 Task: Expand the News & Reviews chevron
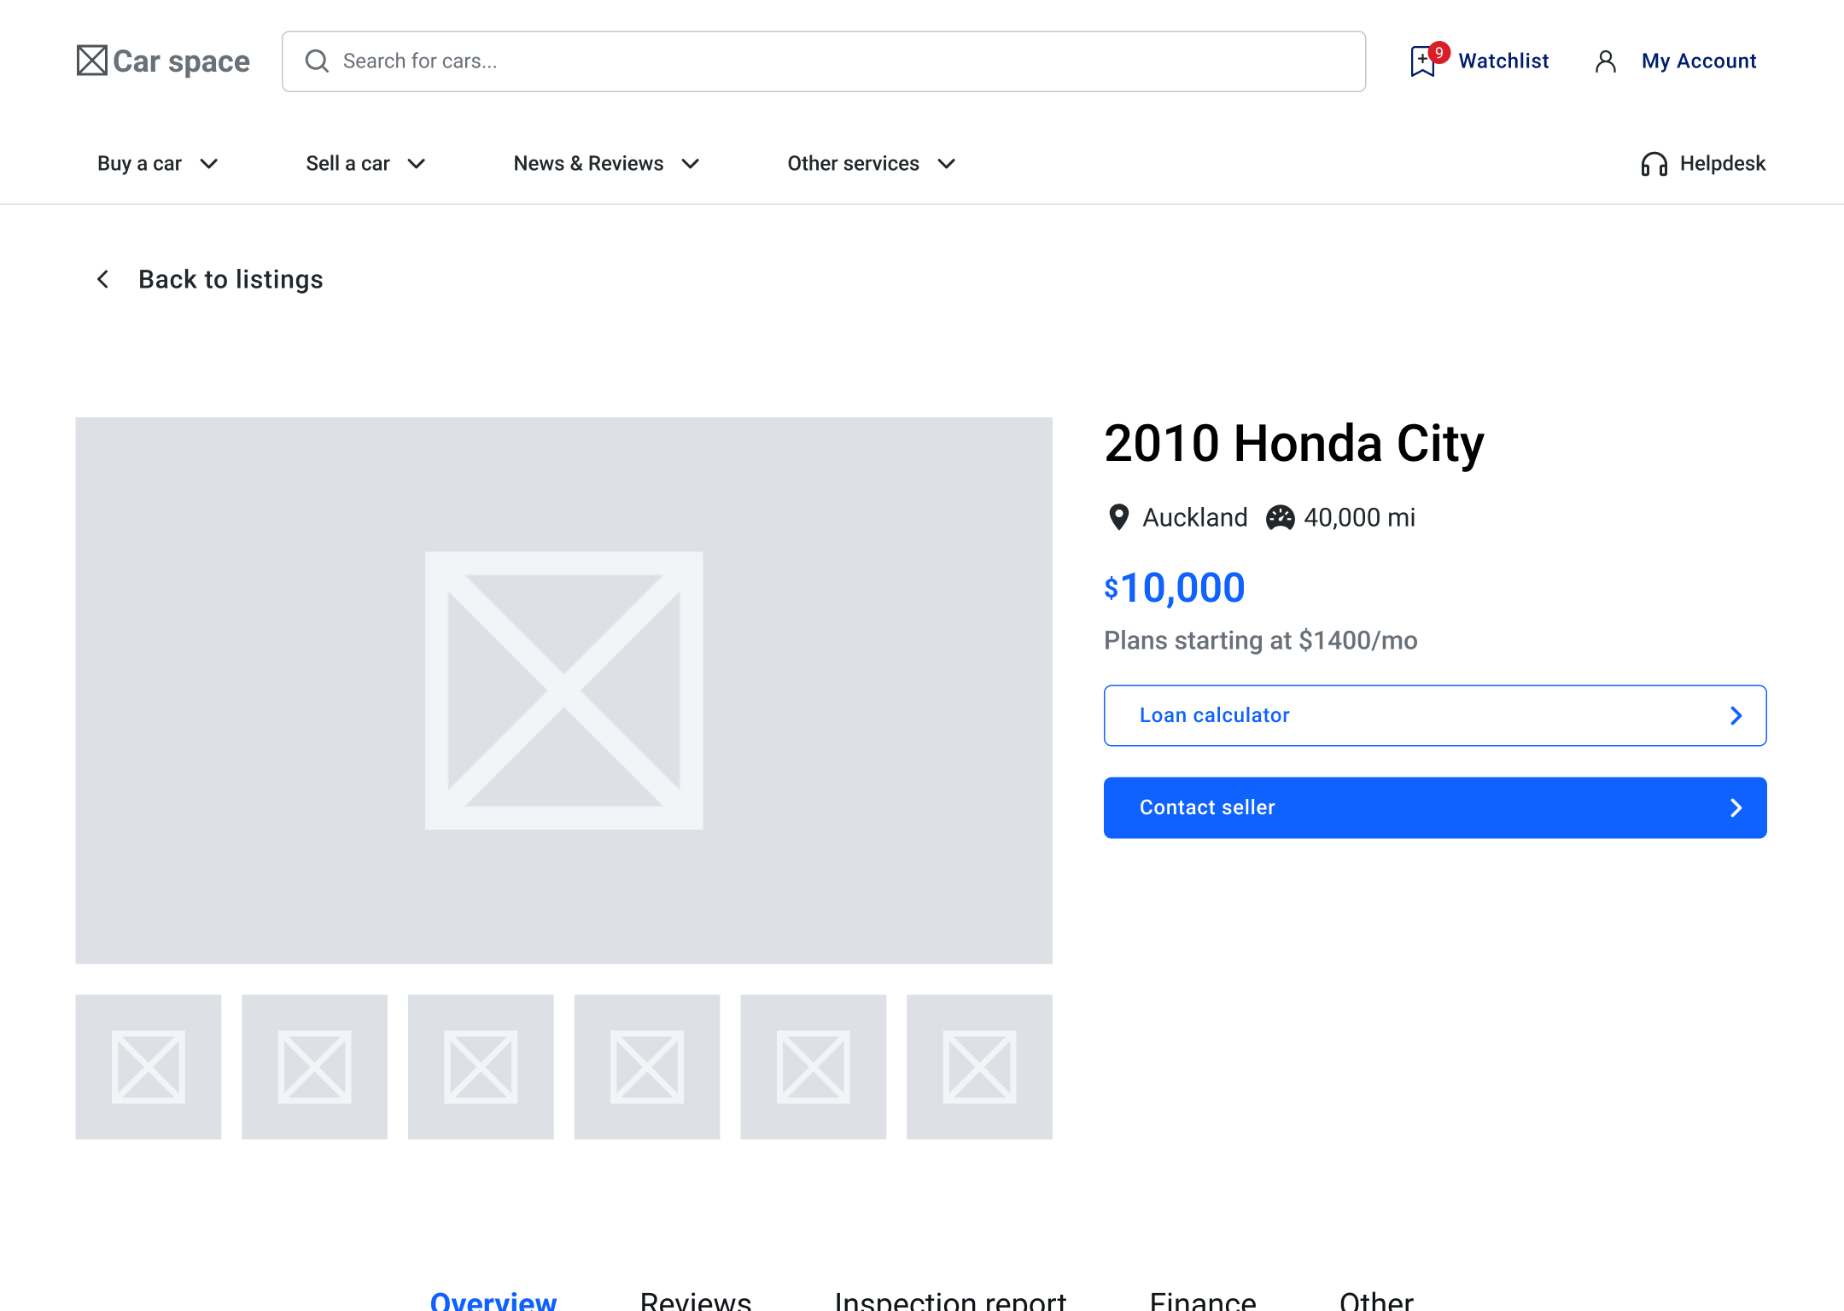click(x=691, y=164)
